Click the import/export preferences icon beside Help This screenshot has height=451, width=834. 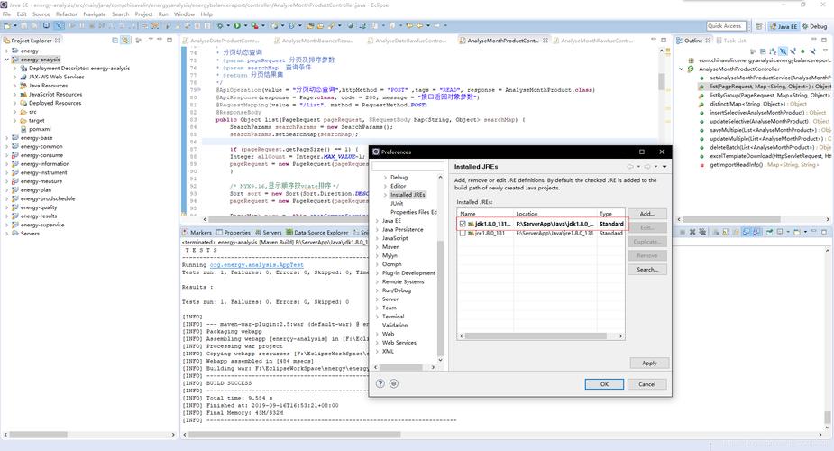pyautogui.click(x=394, y=383)
